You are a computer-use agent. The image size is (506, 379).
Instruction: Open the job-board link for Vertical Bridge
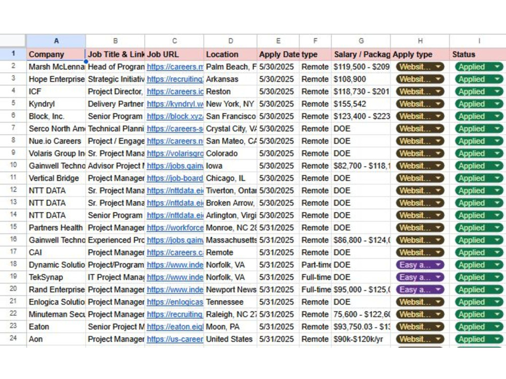[x=175, y=178]
